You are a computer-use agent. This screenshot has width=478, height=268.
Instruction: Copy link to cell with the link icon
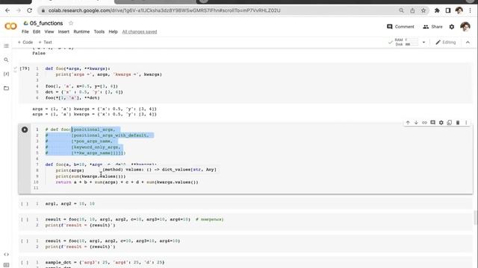coord(424,122)
